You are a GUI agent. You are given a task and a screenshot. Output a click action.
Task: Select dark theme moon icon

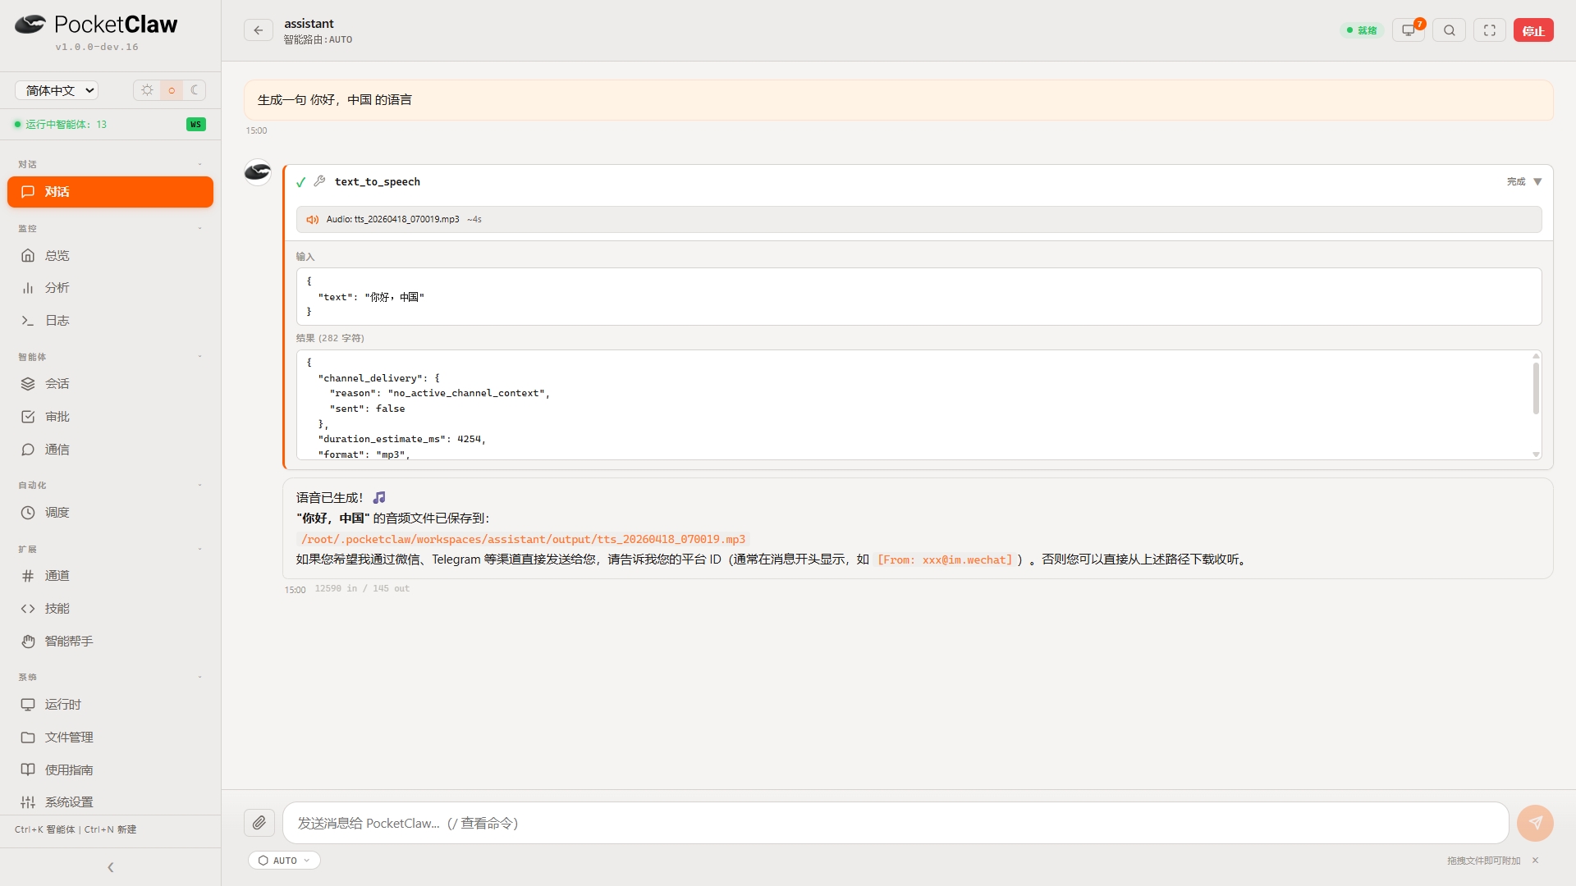tap(195, 90)
